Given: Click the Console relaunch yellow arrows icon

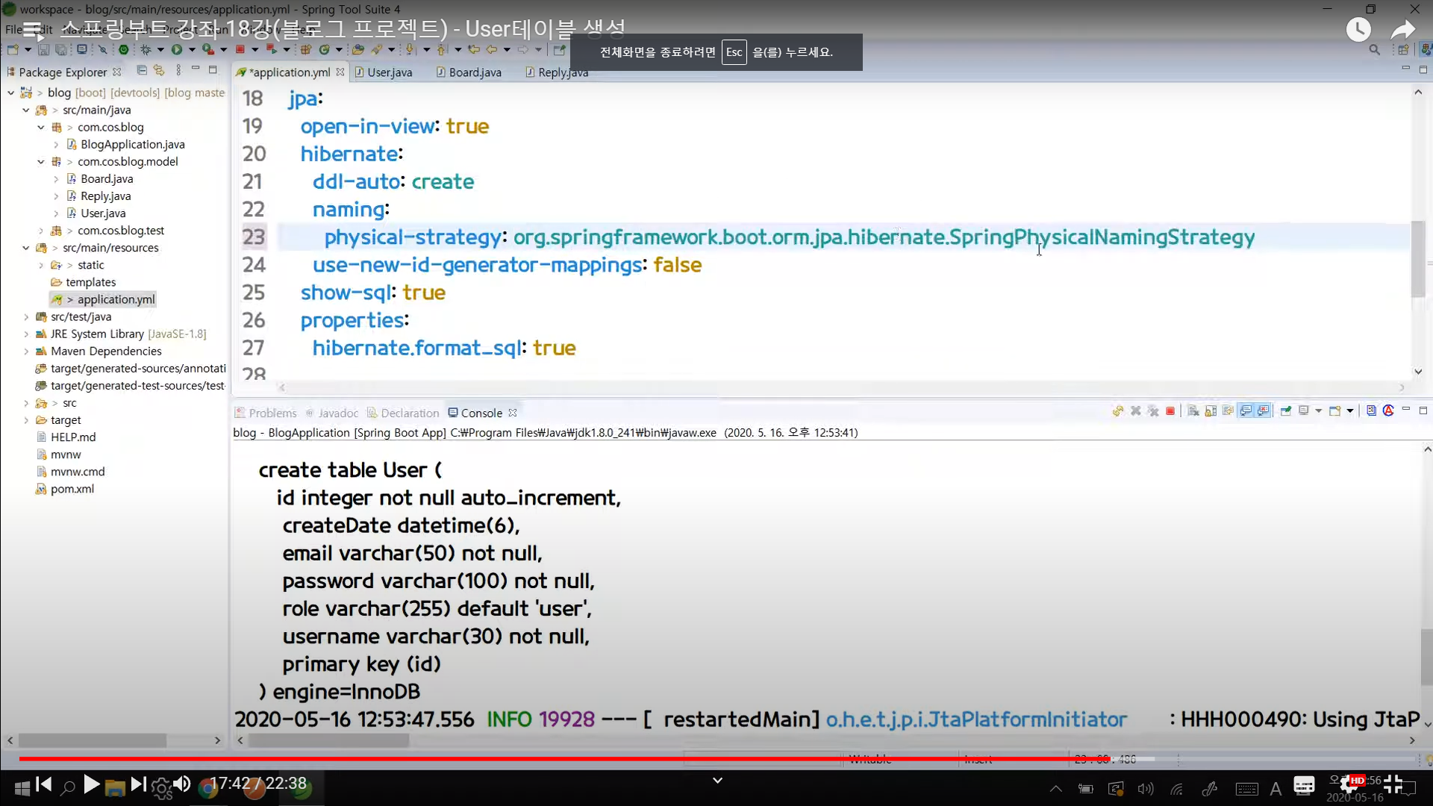Looking at the screenshot, I should [x=1117, y=411].
